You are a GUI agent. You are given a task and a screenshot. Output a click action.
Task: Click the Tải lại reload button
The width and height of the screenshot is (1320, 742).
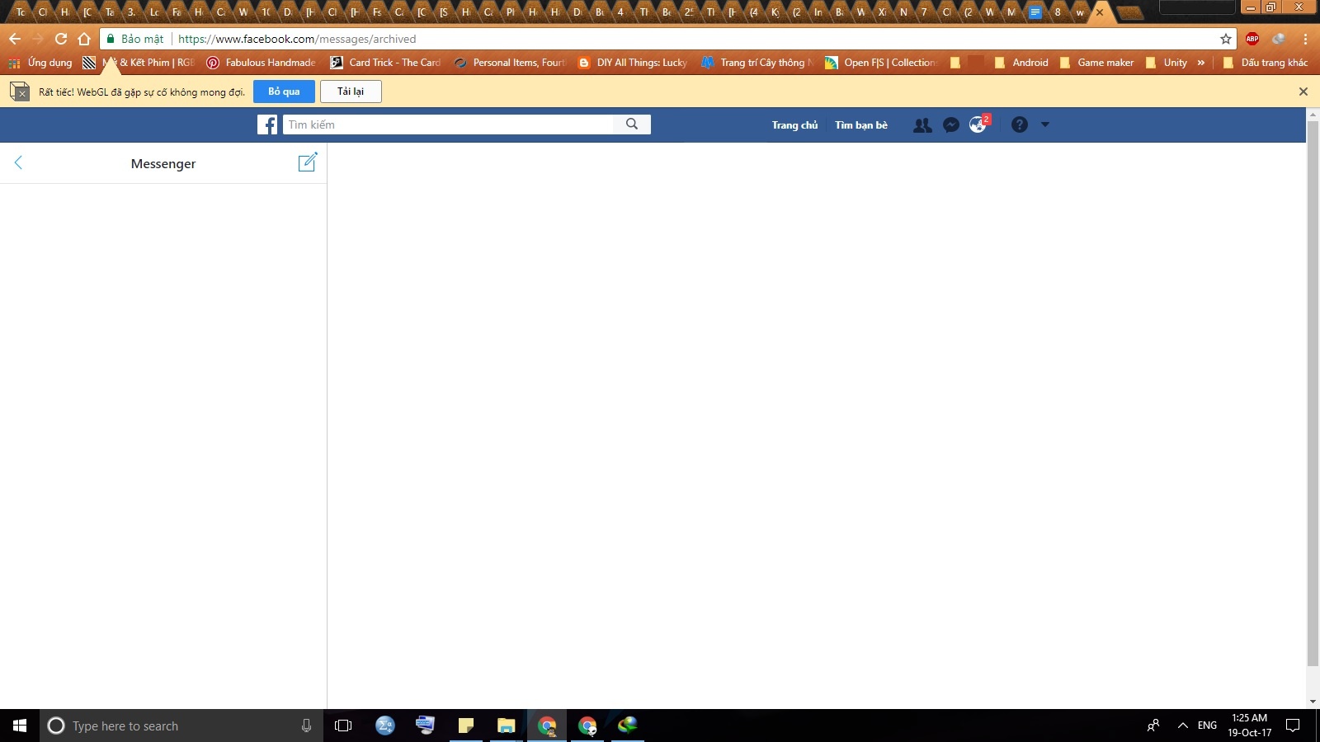[351, 92]
